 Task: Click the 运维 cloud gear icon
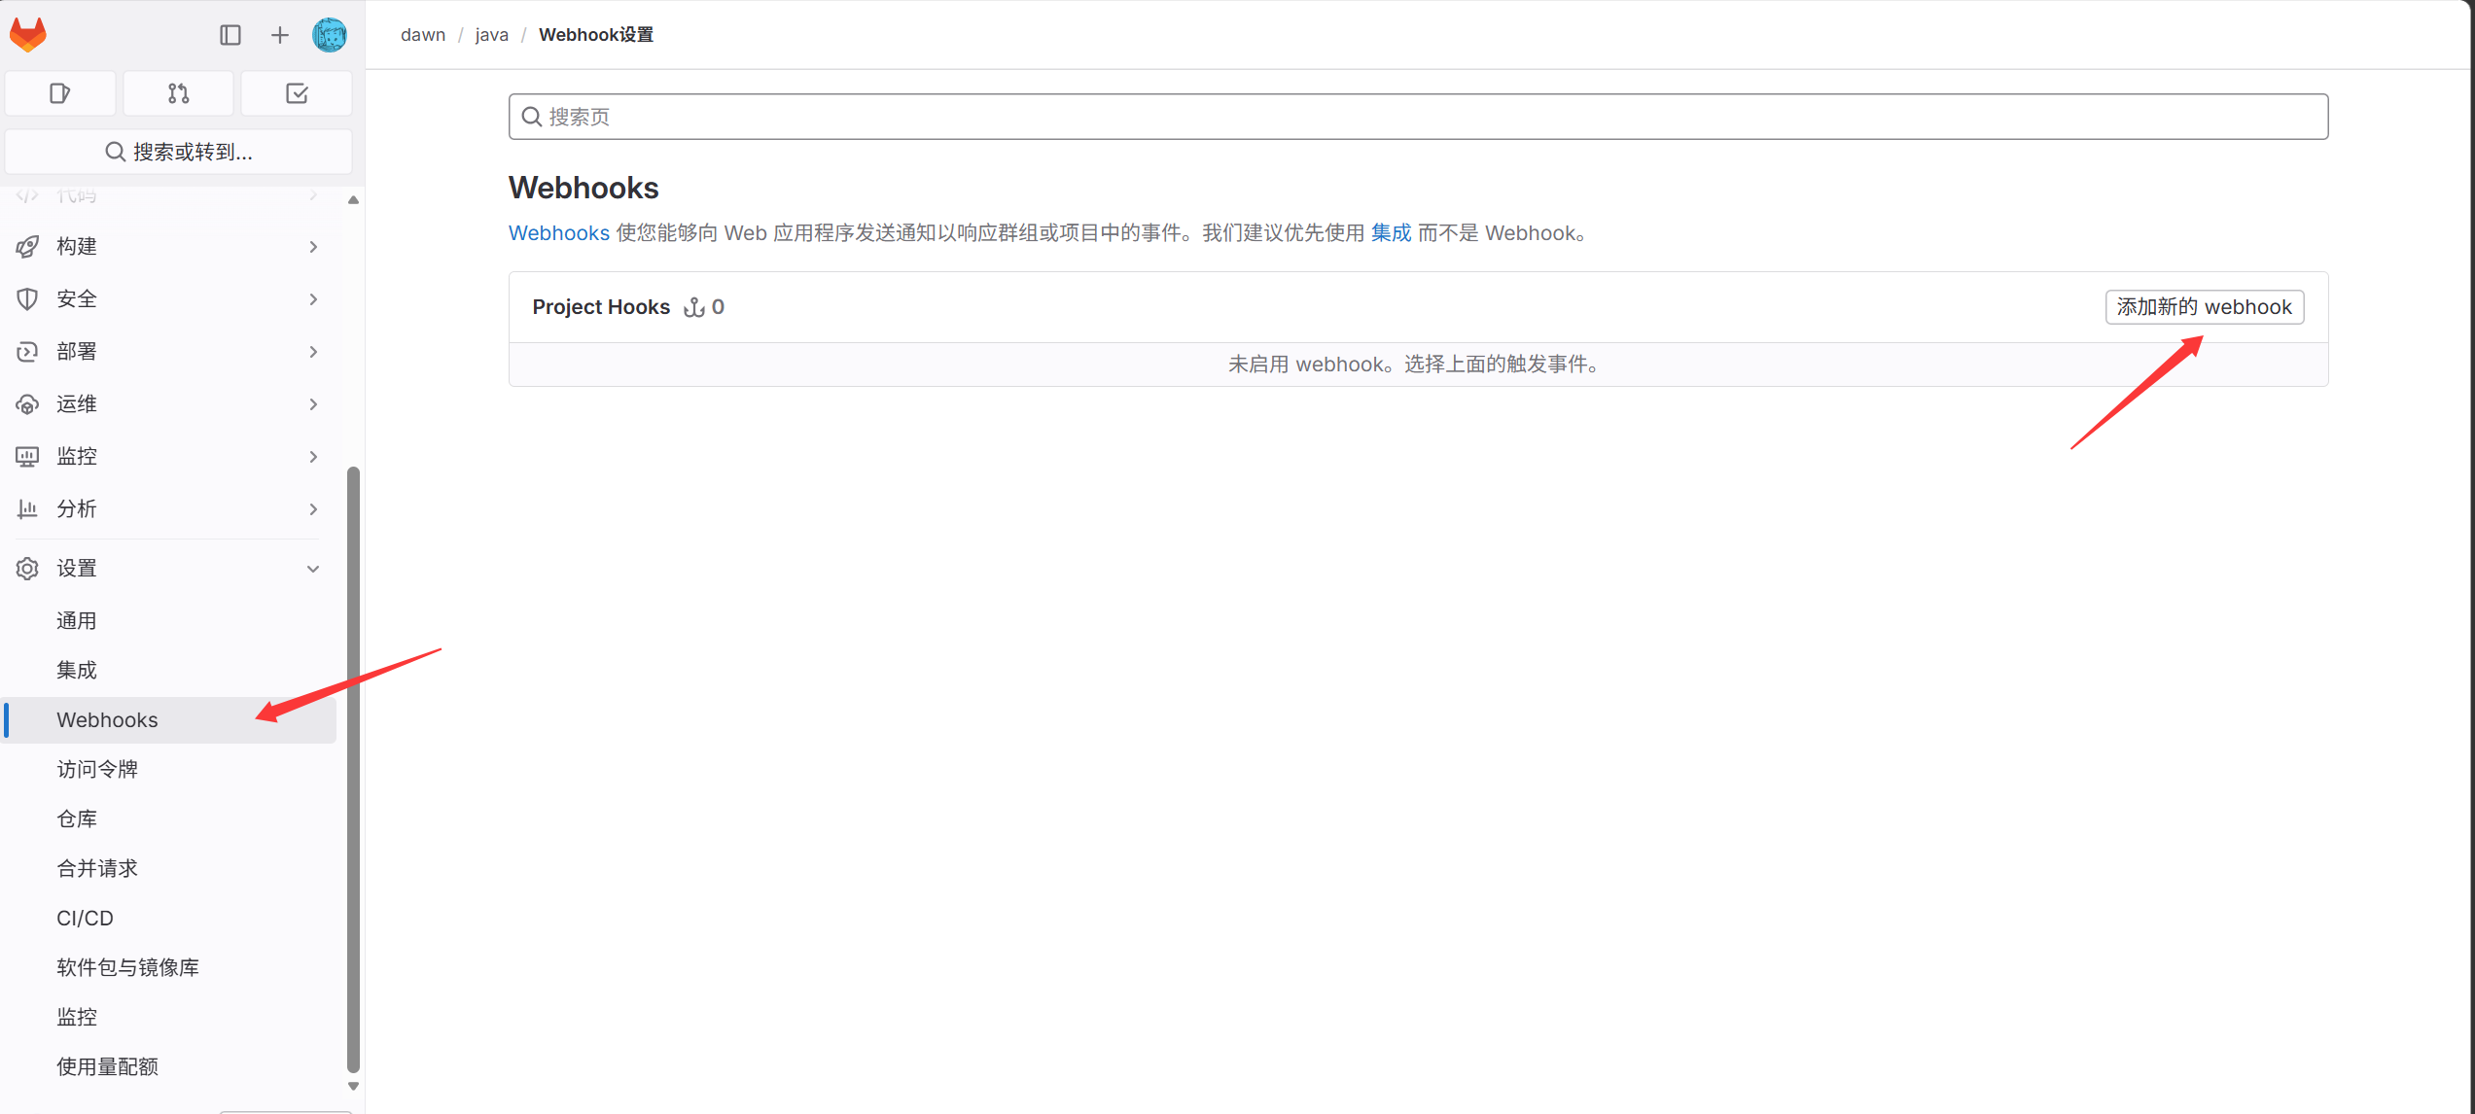pyautogui.click(x=27, y=404)
